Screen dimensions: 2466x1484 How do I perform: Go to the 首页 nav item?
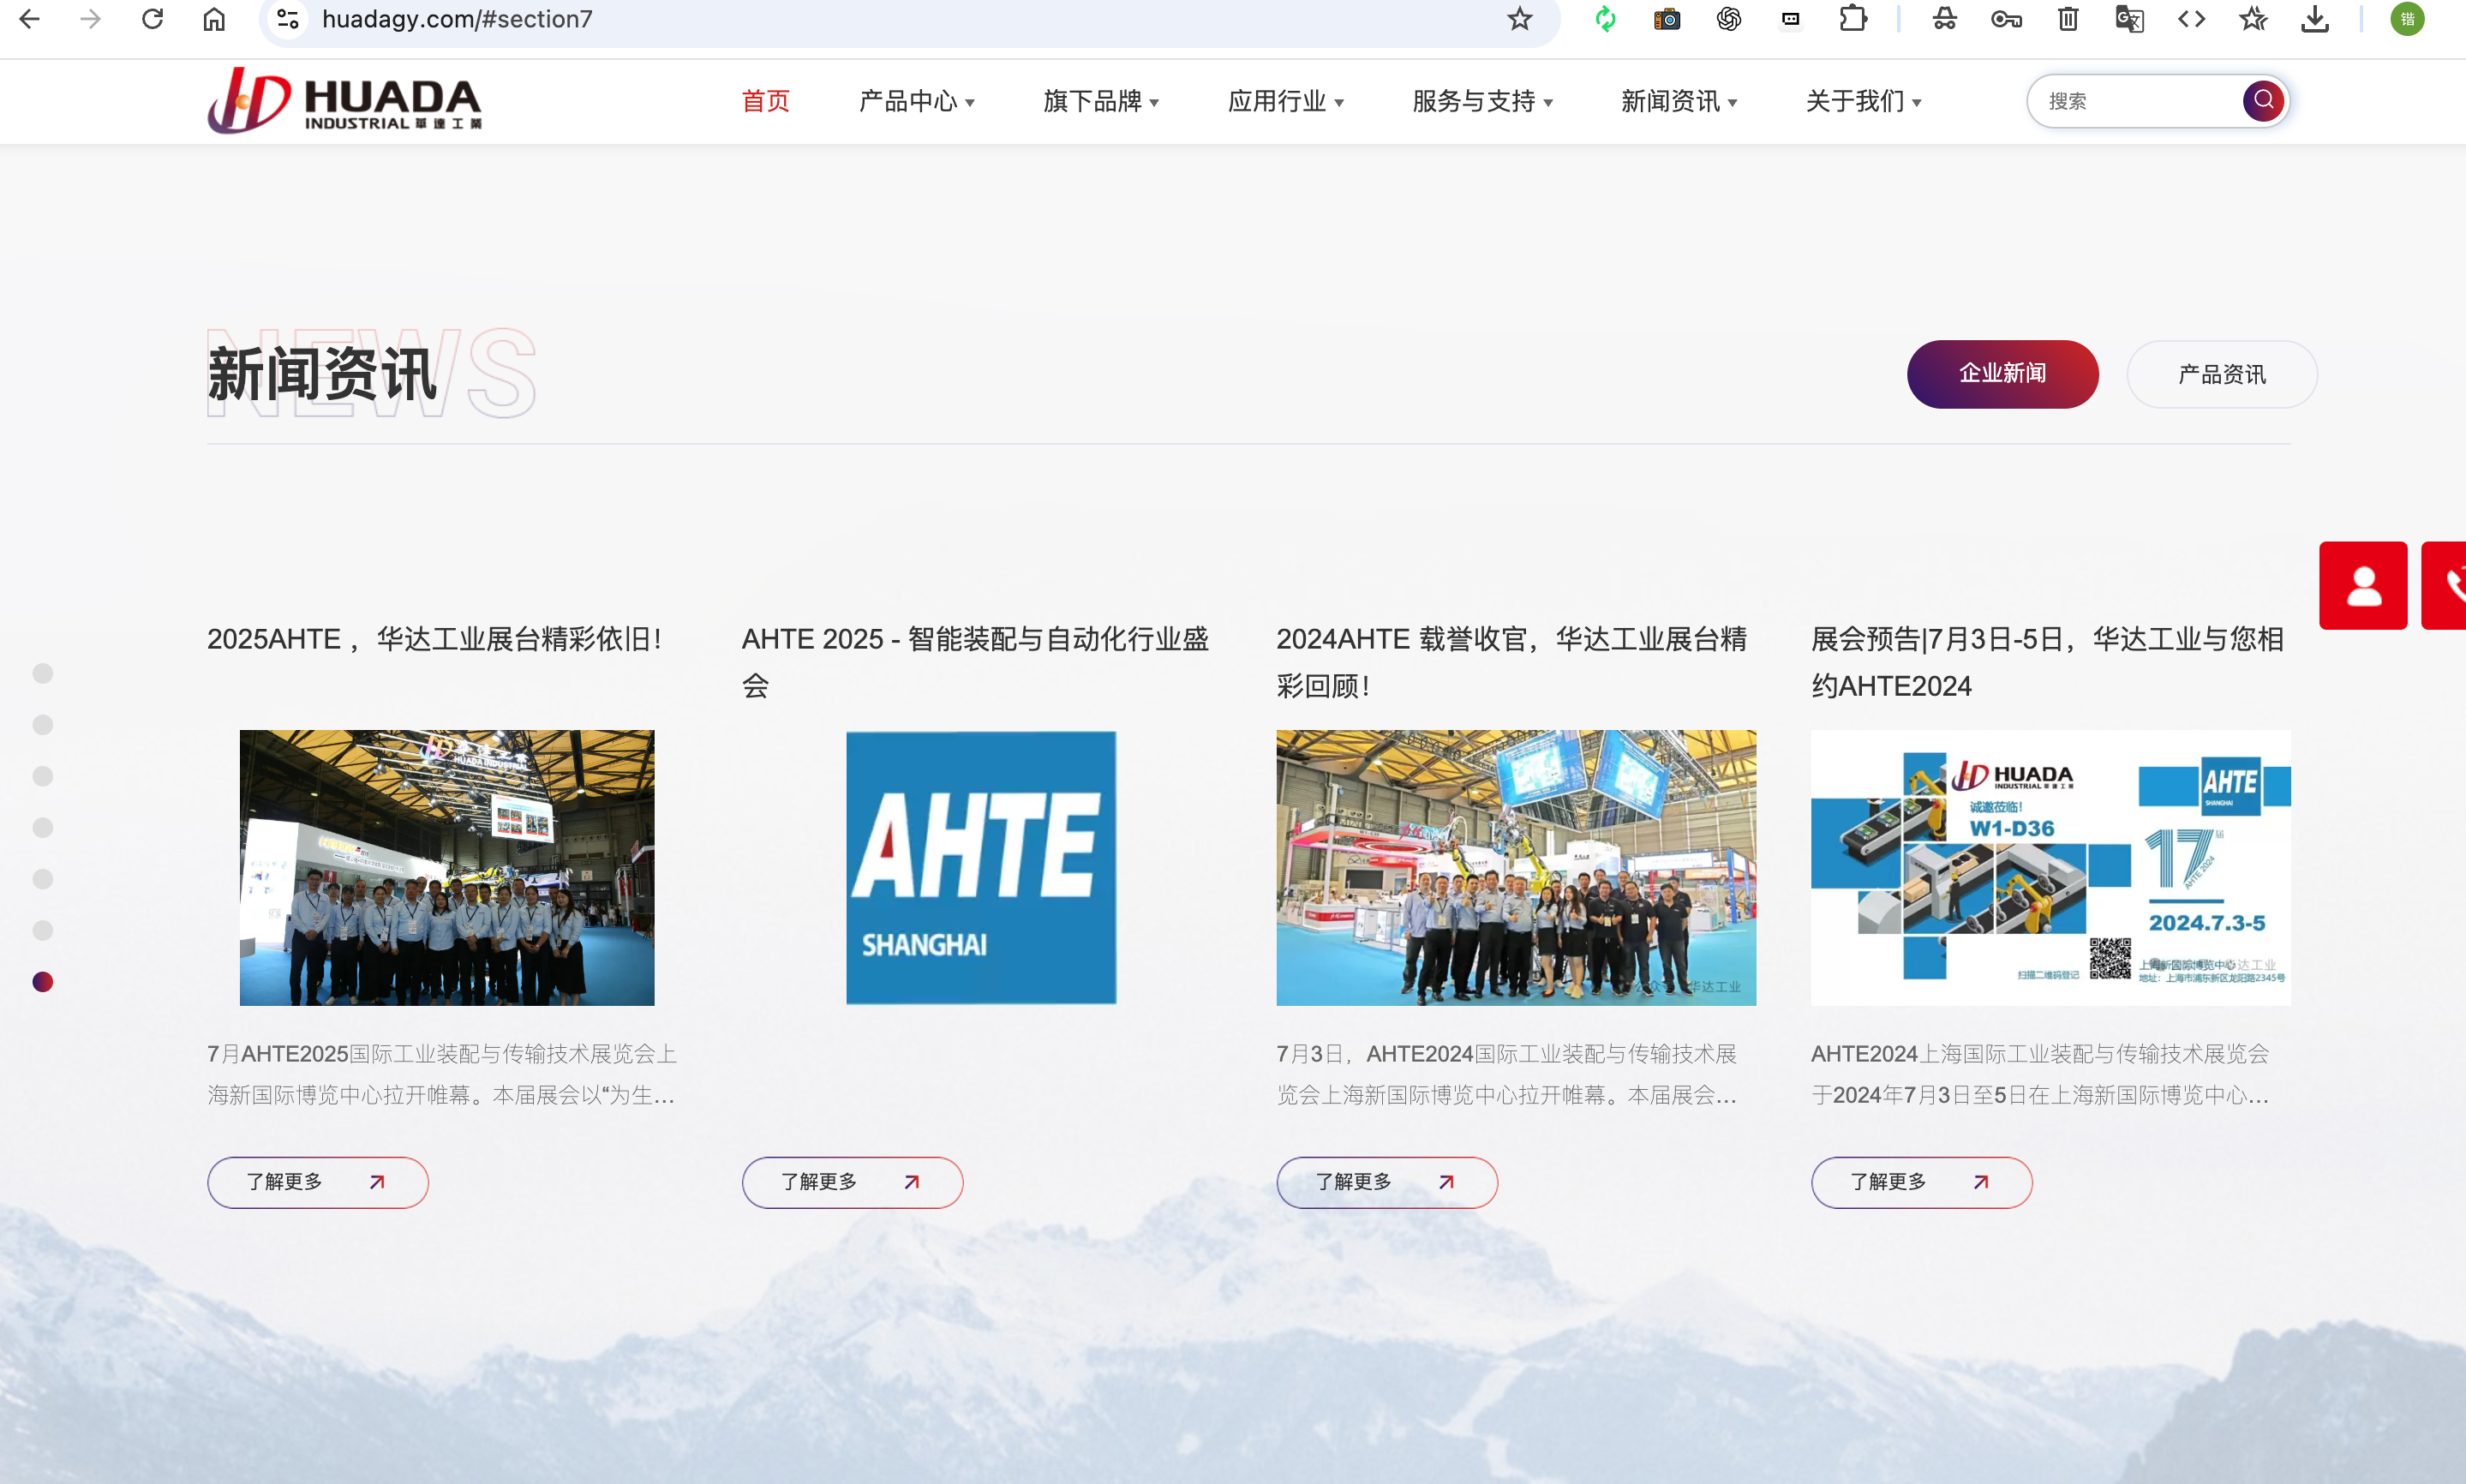click(x=766, y=101)
